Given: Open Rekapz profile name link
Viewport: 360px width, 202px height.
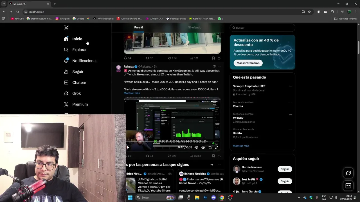Looking at the screenshot, I should [x=129, y=66].
